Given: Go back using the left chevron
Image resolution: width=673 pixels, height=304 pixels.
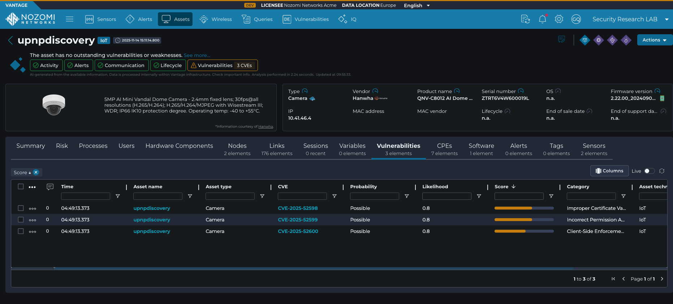Looking at the screenshot, I should (10, 40).
